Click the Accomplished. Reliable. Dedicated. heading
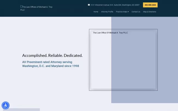 (52, 55)
